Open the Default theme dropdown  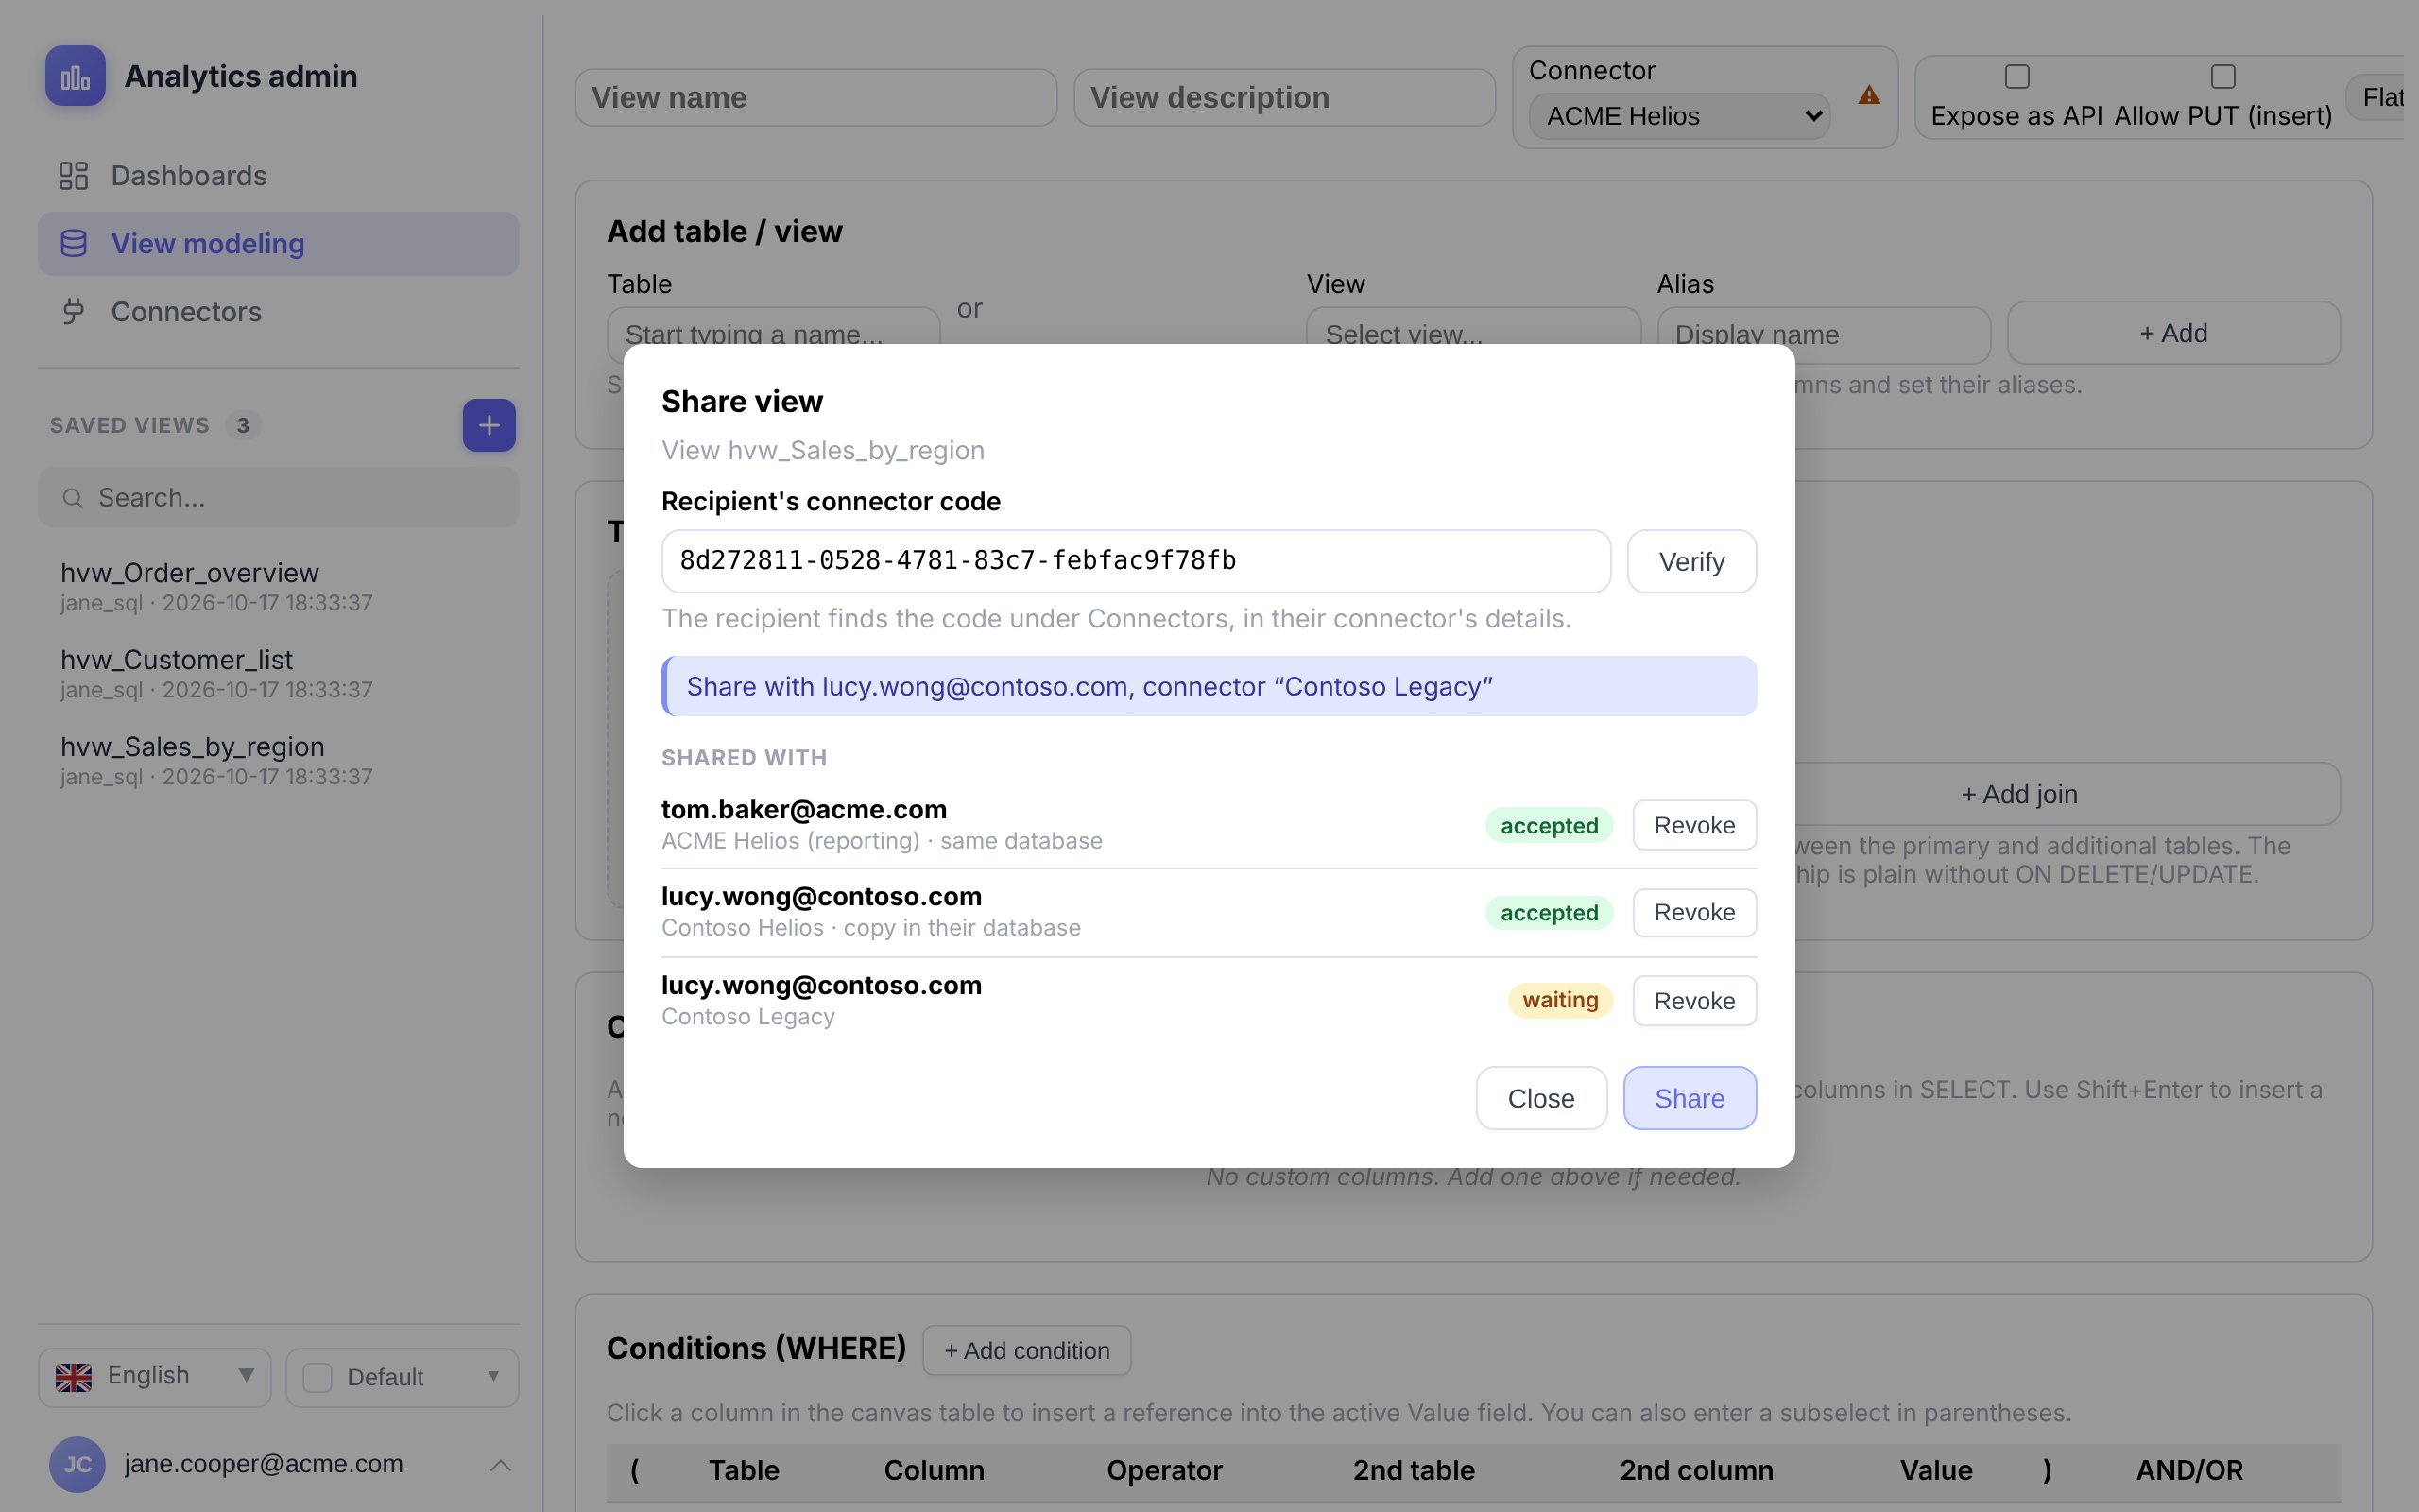coord(402,1377)
